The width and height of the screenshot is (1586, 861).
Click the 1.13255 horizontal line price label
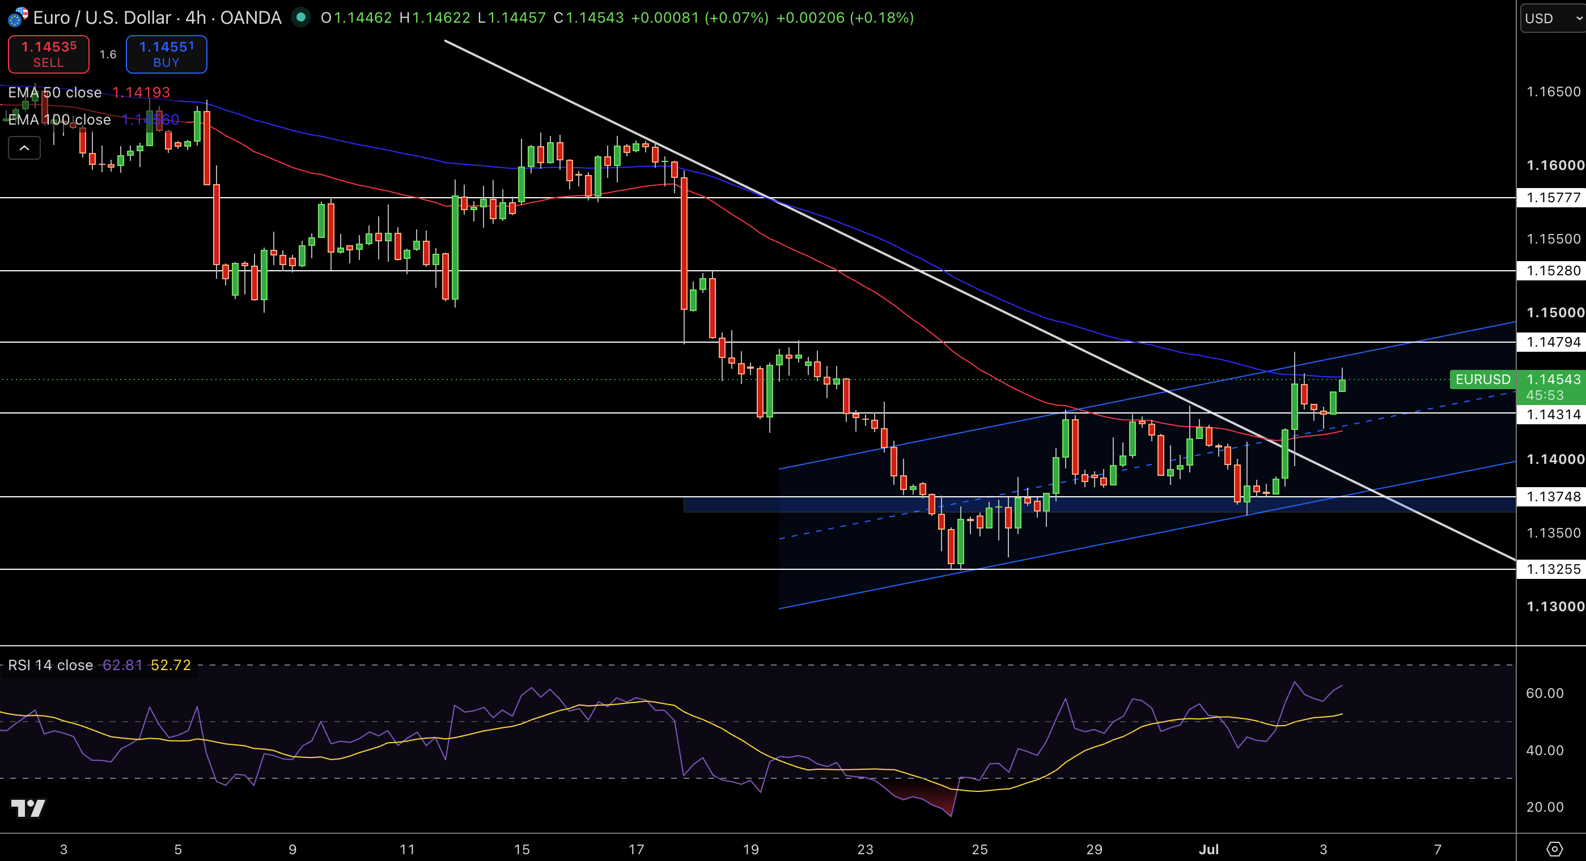pos(1551,569)
